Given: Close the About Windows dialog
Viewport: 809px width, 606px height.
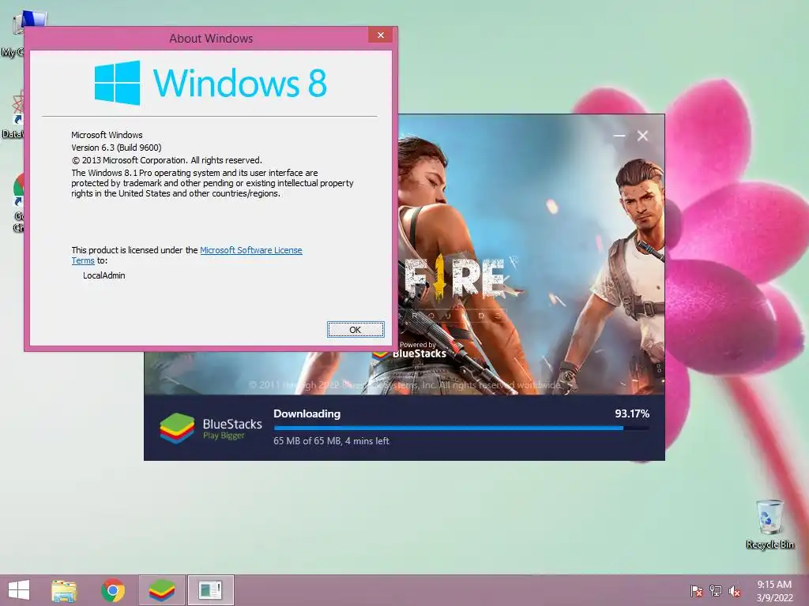Looking at the screenshot, I should [381, 35].
